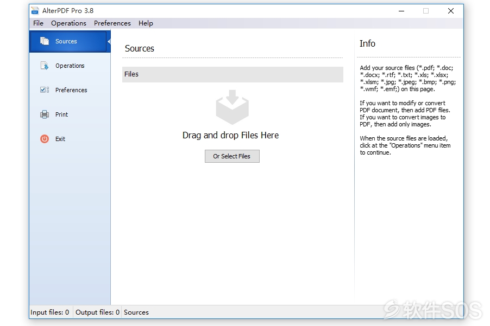This screenshot has width=490, height=326.
Task: Click Input files: 0 in status bar
Action: [49, 312]
